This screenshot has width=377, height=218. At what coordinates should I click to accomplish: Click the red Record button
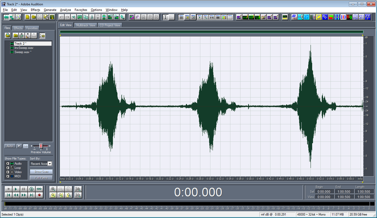[39, 195]
